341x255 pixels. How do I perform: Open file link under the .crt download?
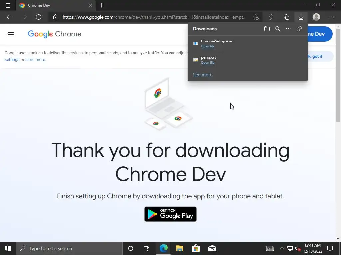pos(208,63)
